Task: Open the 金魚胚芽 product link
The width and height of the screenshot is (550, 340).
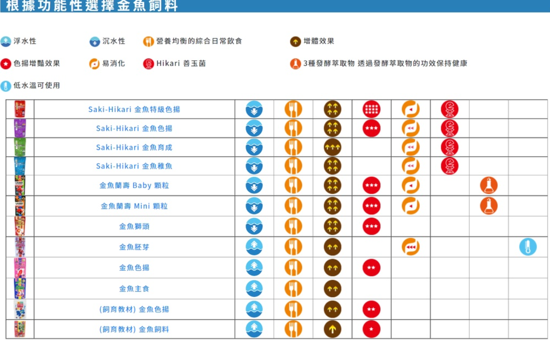Action: (134, 247)
